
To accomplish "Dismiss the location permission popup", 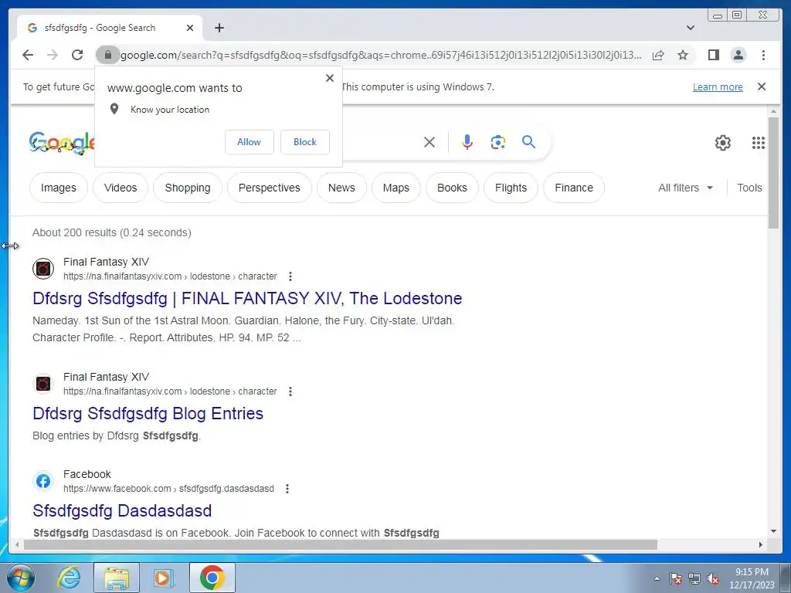I will (330, 78).
